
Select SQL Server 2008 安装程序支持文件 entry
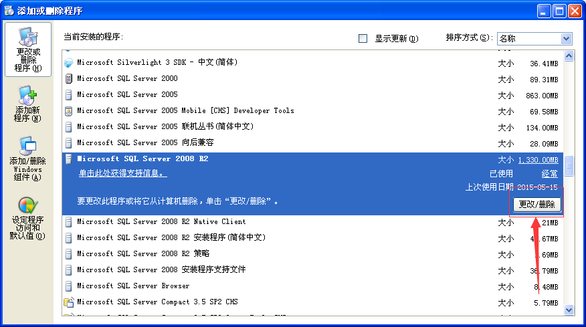(x=161, y=269)
